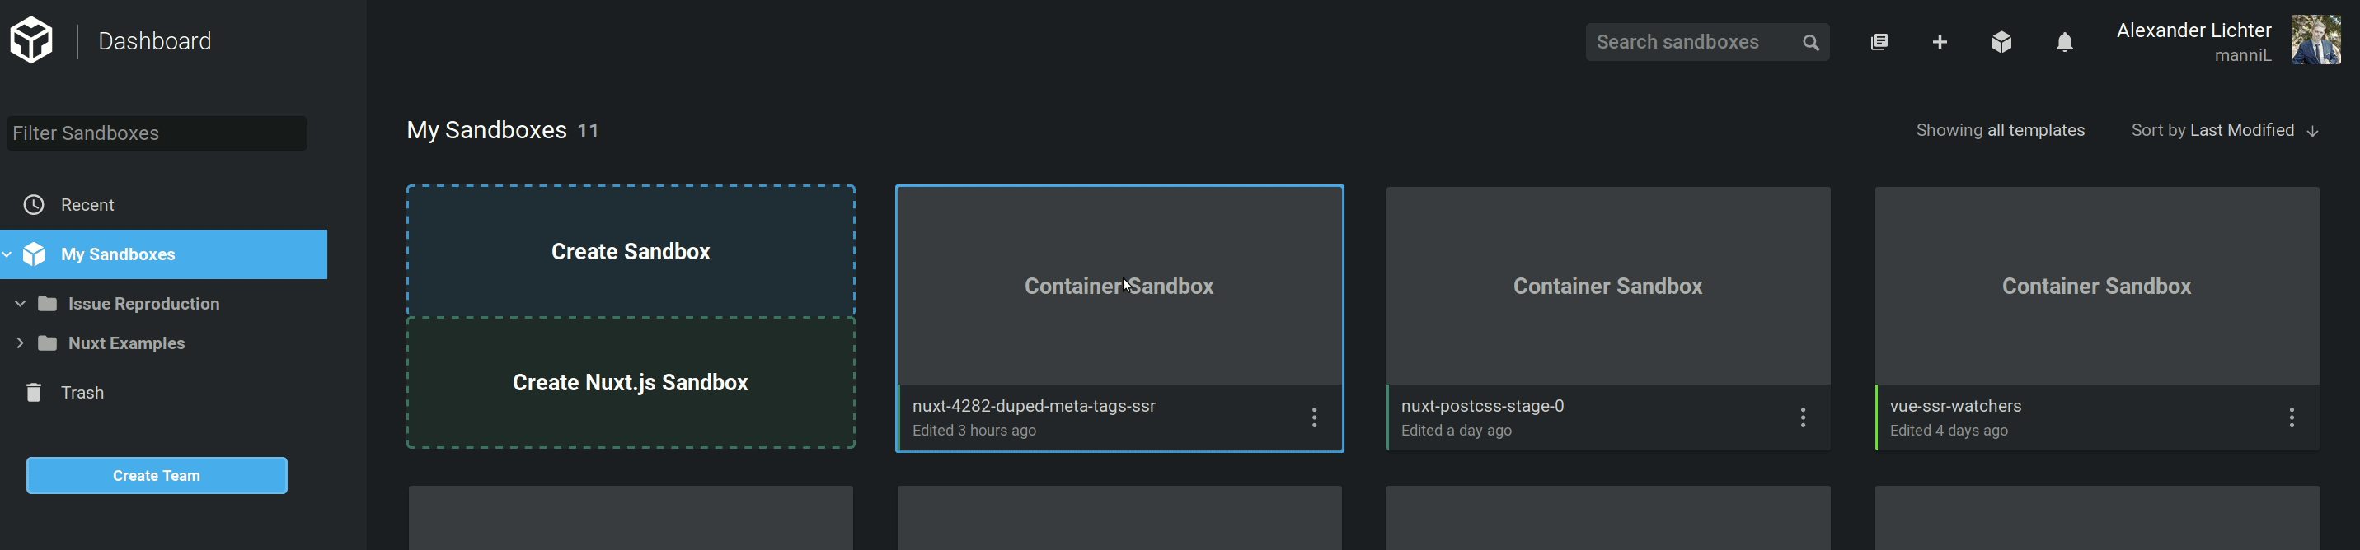This screenshot has height=550, width=2360.
Task: Open the Sort by Last Modified dropdown
Action: 2215,130
